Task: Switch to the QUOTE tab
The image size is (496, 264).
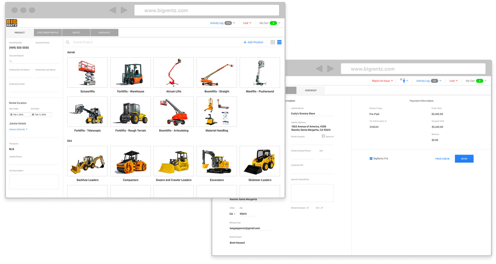Action: (x=76, y=33)
